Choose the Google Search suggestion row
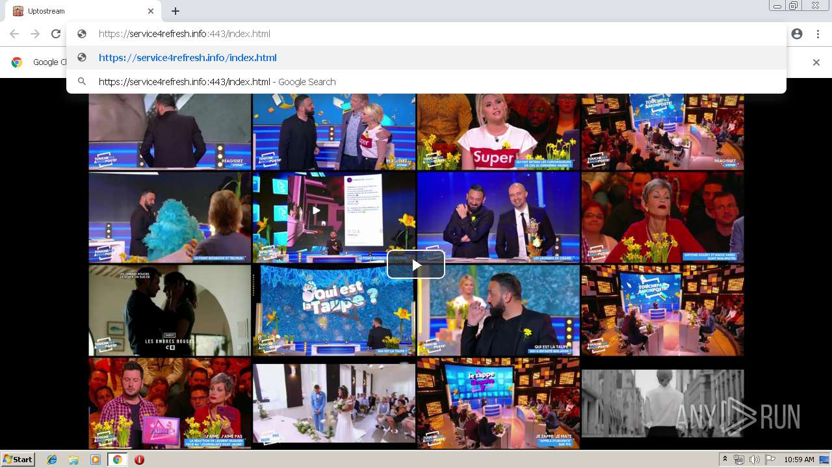832x468 pixels. [x=426, y=82]
